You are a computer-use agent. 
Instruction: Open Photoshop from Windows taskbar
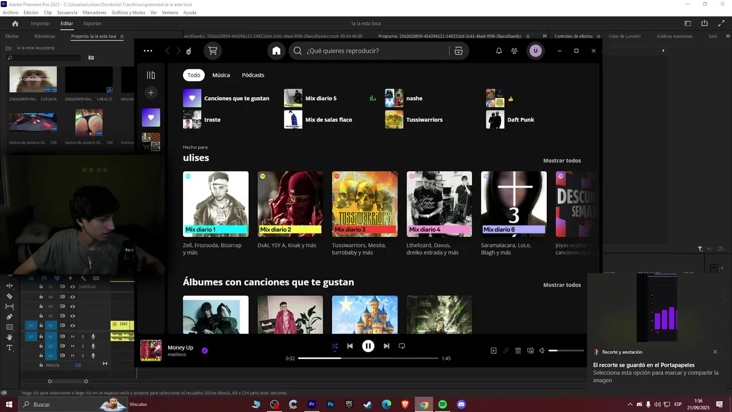point(331,405)
